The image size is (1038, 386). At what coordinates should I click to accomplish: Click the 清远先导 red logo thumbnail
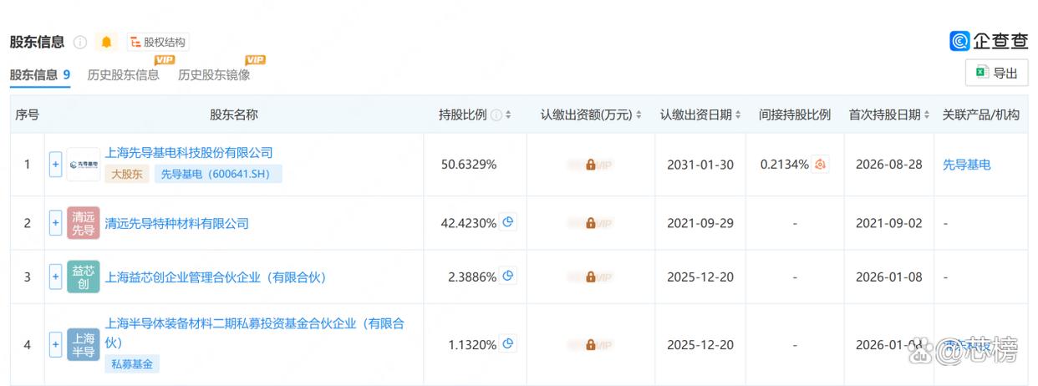point(84,223)
